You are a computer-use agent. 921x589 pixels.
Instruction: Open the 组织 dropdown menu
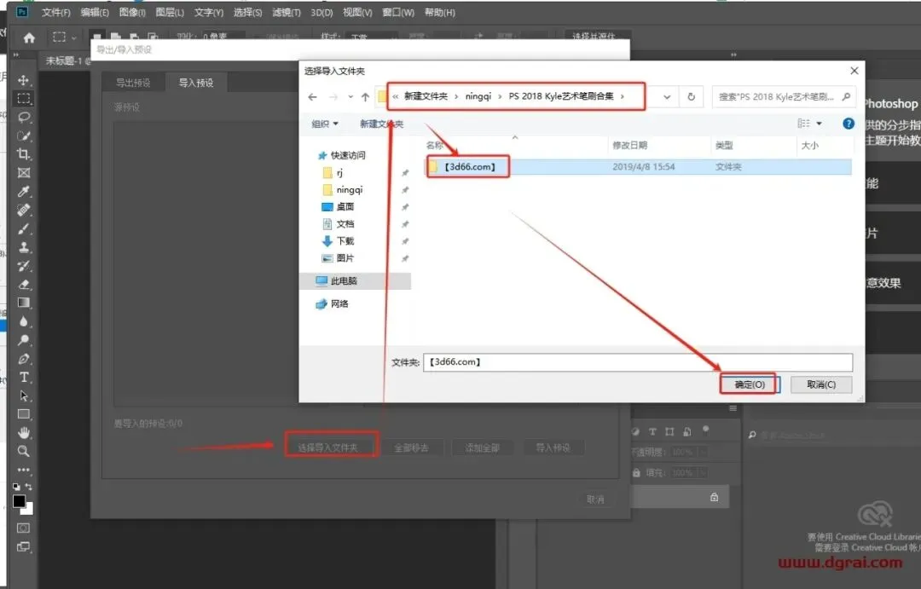[325, 124]
